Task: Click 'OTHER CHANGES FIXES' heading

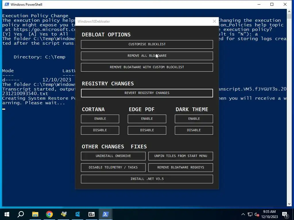Action: coord(114,146)
